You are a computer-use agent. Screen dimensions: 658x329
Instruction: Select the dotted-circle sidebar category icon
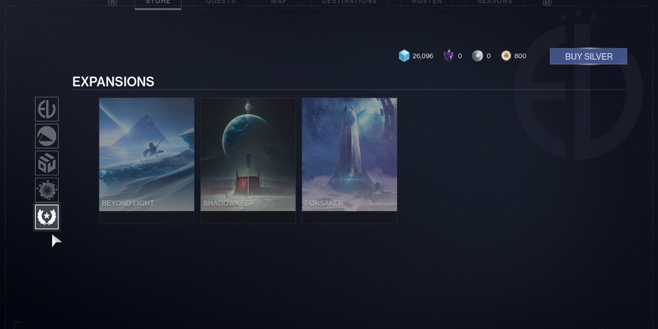[x=47, y=190]
